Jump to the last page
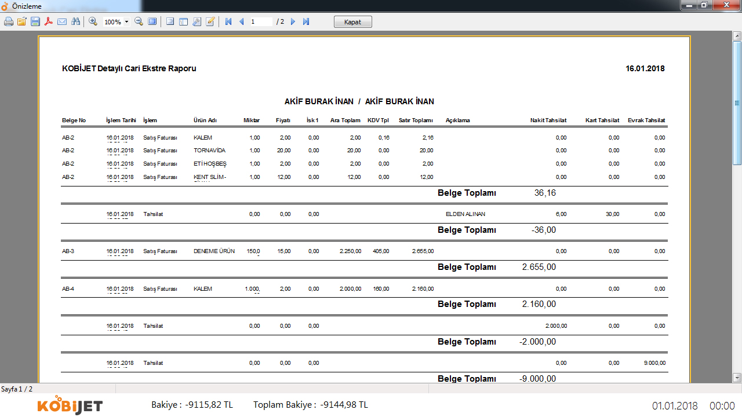The height and width of the screenshot is (417, 742). pyautogui.click(x=306, y=21)
